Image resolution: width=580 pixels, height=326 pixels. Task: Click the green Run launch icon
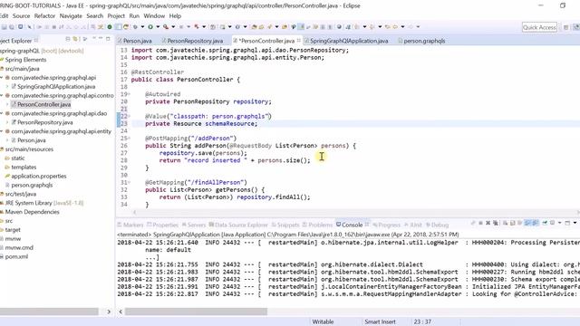tap(150, 27)
